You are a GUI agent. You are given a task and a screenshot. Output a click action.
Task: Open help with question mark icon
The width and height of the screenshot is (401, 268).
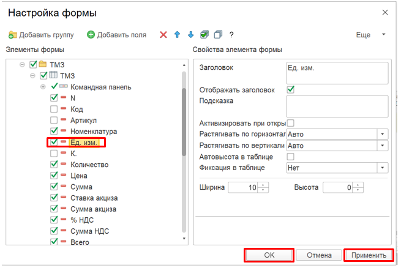pos(231,35)
